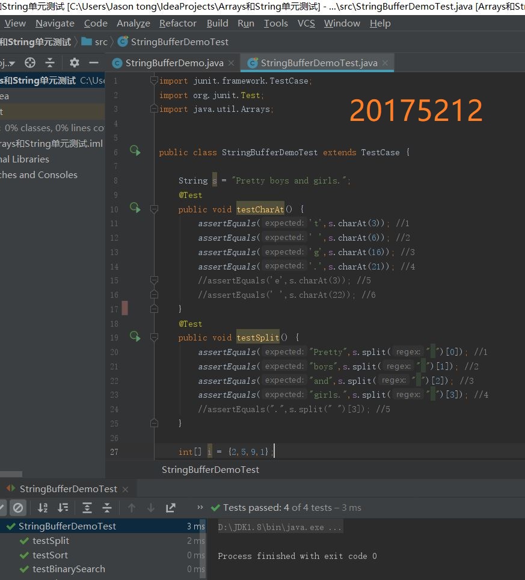Click line 17 breakpoint gutter marker
Screen dimensions: 525x580
(x=125, y=308)
